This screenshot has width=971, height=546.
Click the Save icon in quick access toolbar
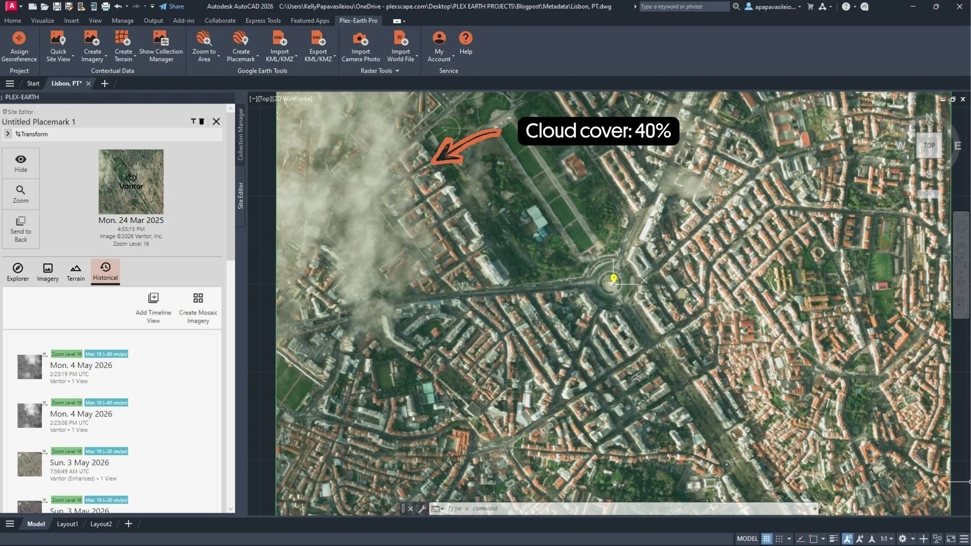coord(57,7)
